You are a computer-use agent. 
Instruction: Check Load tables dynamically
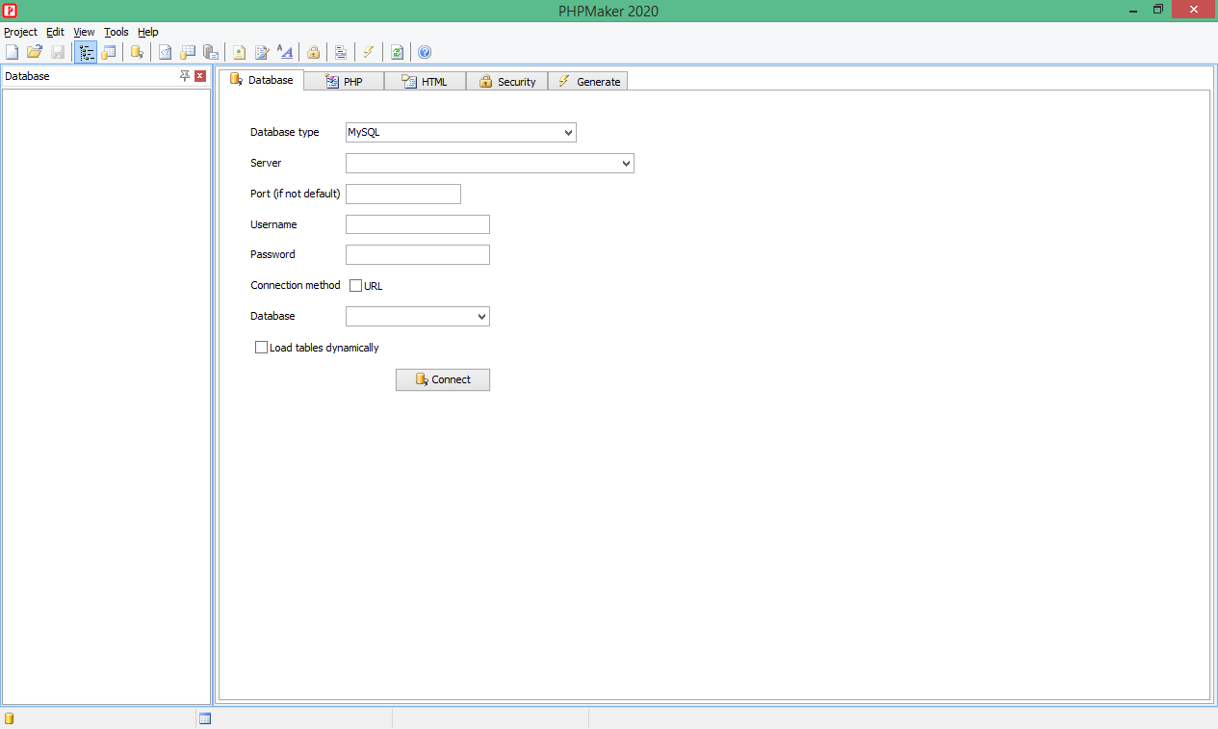261,348
